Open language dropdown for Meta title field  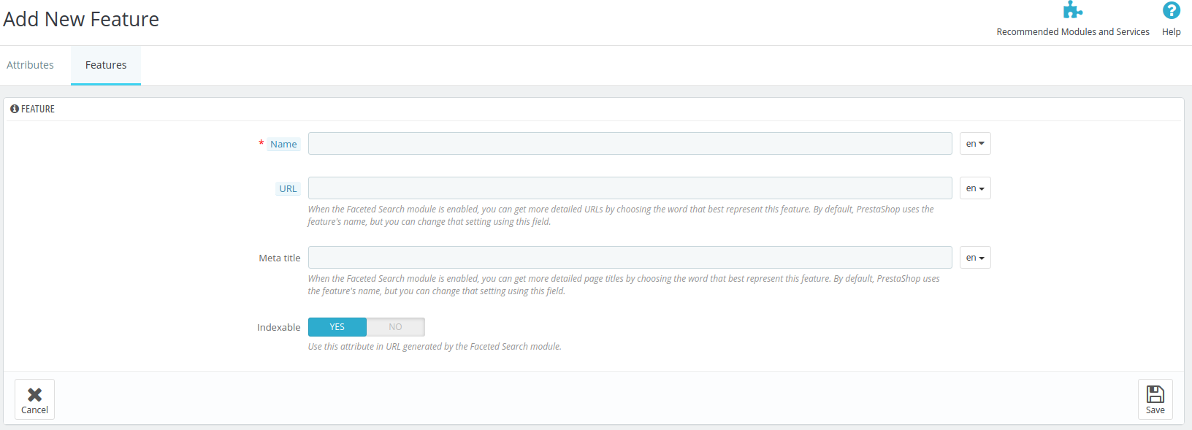pyautogui.click(x=975, y=258)
